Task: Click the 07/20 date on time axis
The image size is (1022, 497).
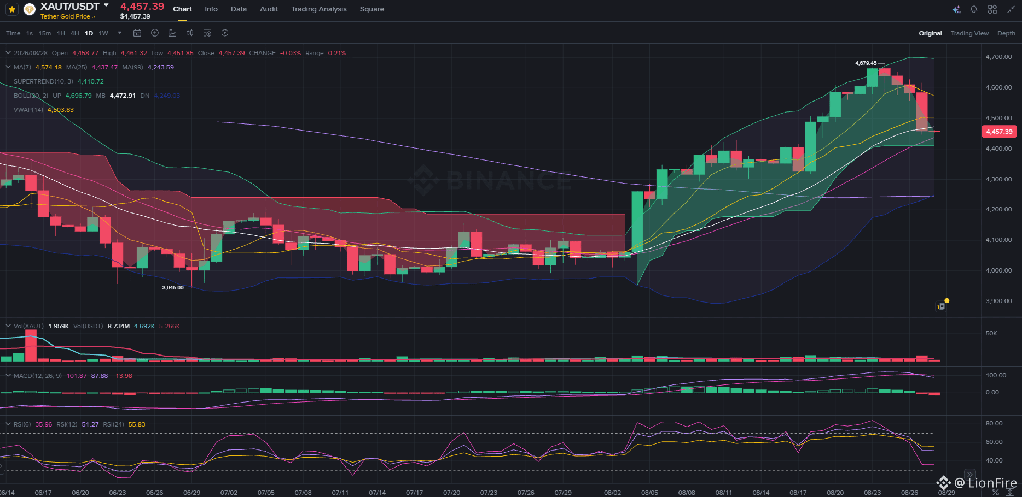Action: [x=451, y=493]
